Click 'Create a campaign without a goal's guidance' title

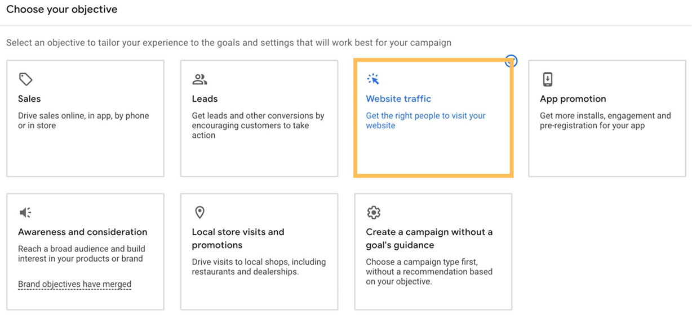[429, 238]
